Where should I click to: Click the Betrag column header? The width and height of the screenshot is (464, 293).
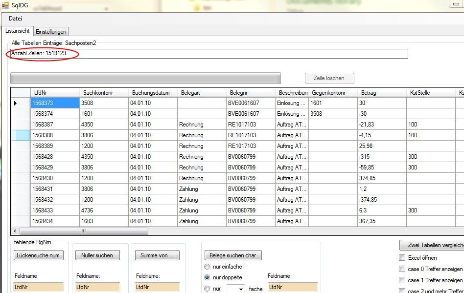pyautogui.click(x=382, y=93)
